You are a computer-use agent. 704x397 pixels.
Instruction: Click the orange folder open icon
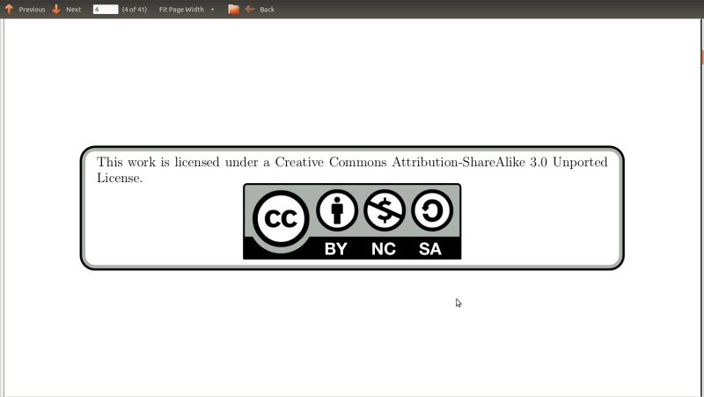233,9
